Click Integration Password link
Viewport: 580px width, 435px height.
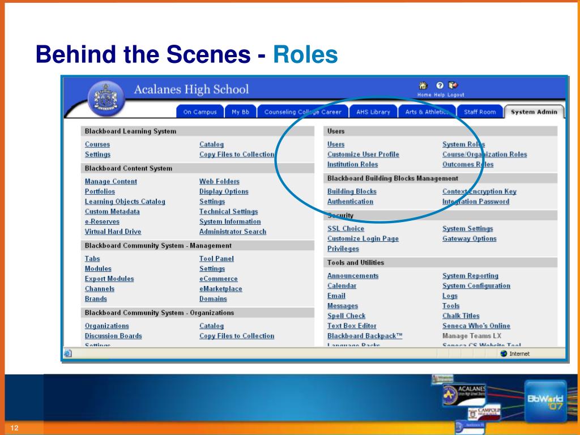click(476, 201)
